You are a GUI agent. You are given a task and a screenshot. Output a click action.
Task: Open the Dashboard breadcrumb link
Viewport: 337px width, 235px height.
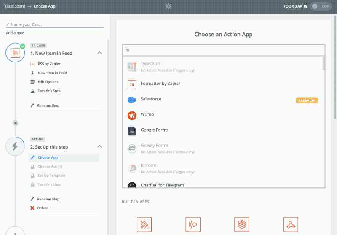click(15, 6)
